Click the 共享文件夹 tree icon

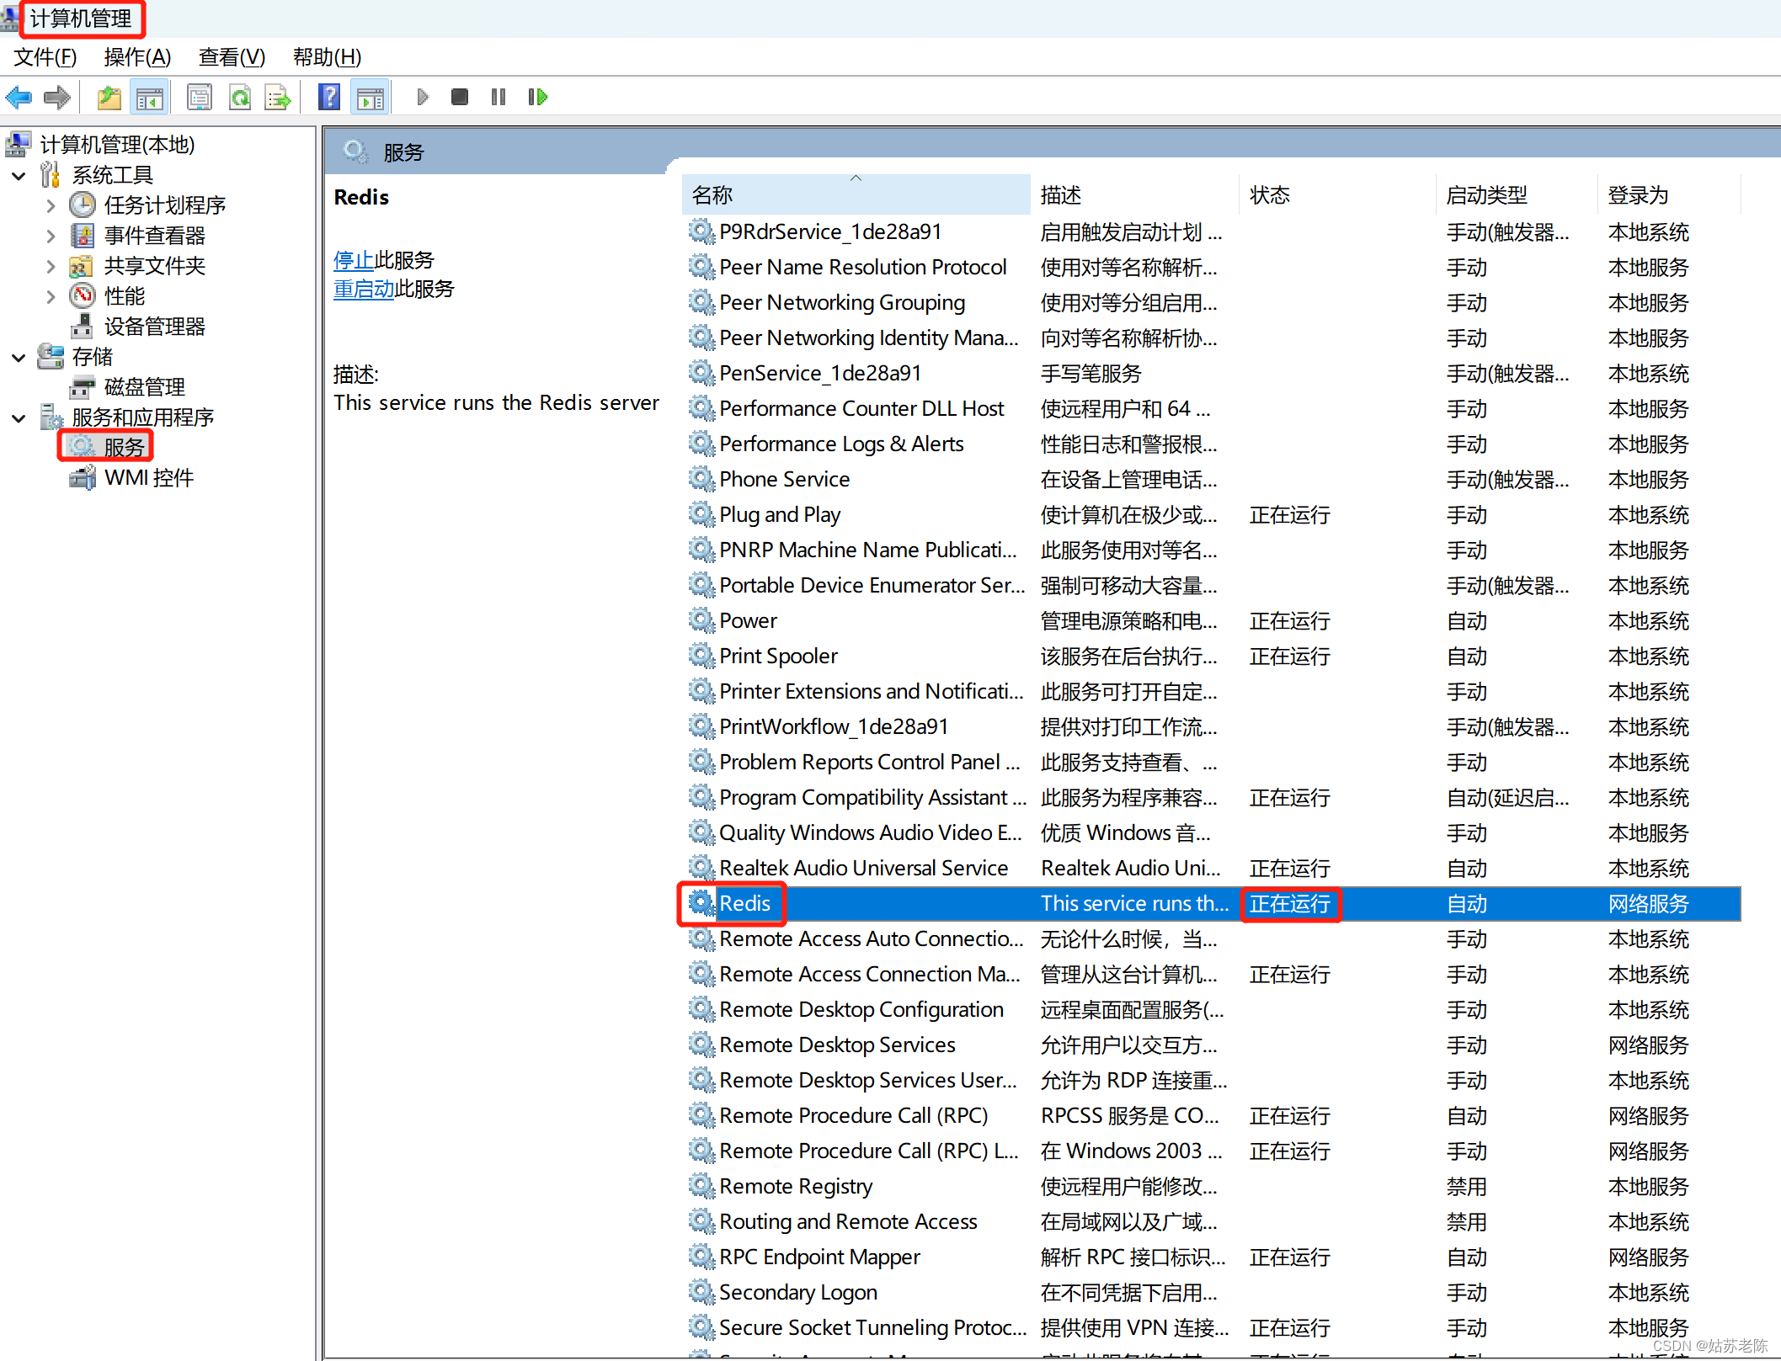pos(81,267)
